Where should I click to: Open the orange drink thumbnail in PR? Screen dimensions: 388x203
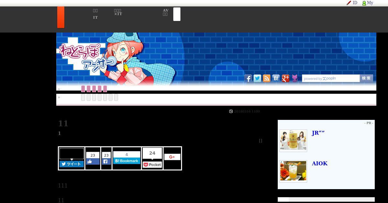(x=293, y=171)
